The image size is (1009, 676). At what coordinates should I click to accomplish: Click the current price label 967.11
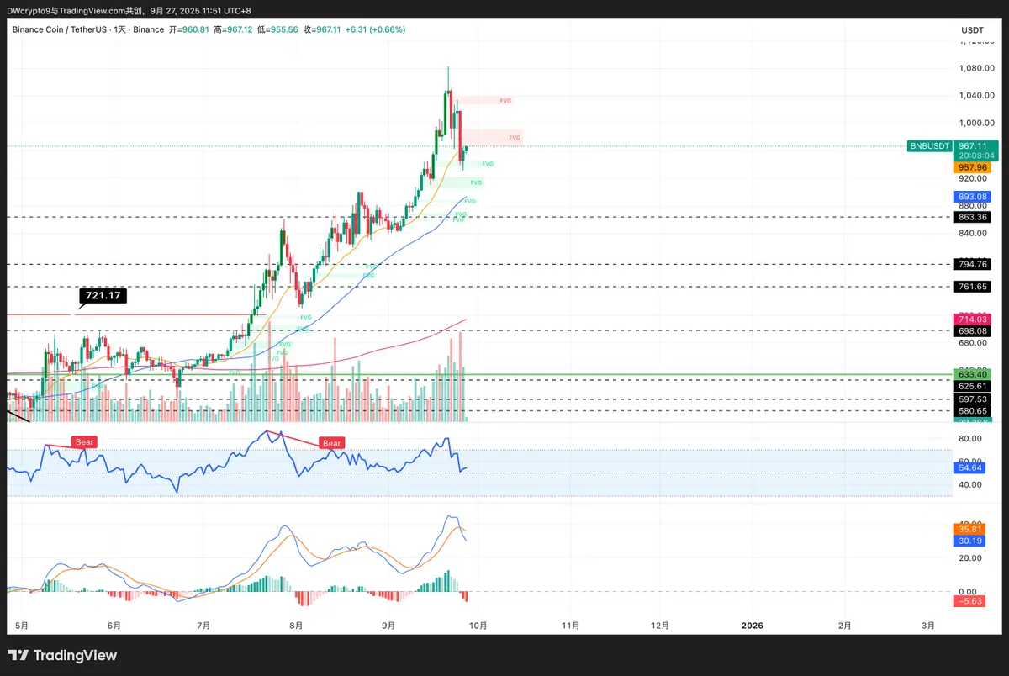[x=972, y=145]
